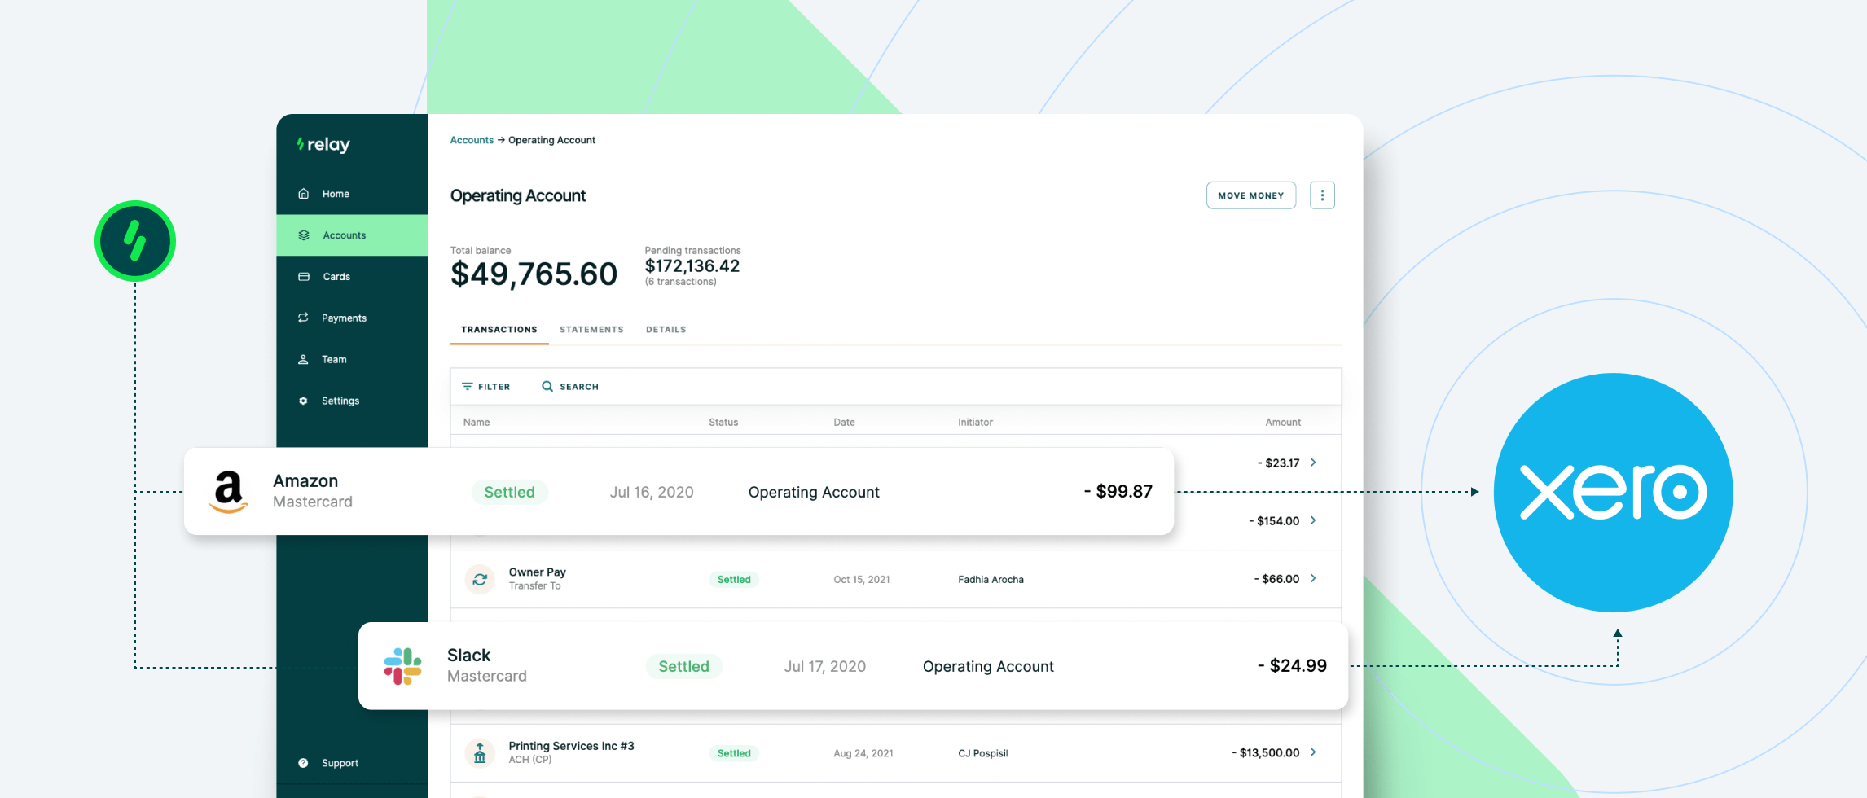Click the Jul 16, 2020 date

tap(652, 492)
